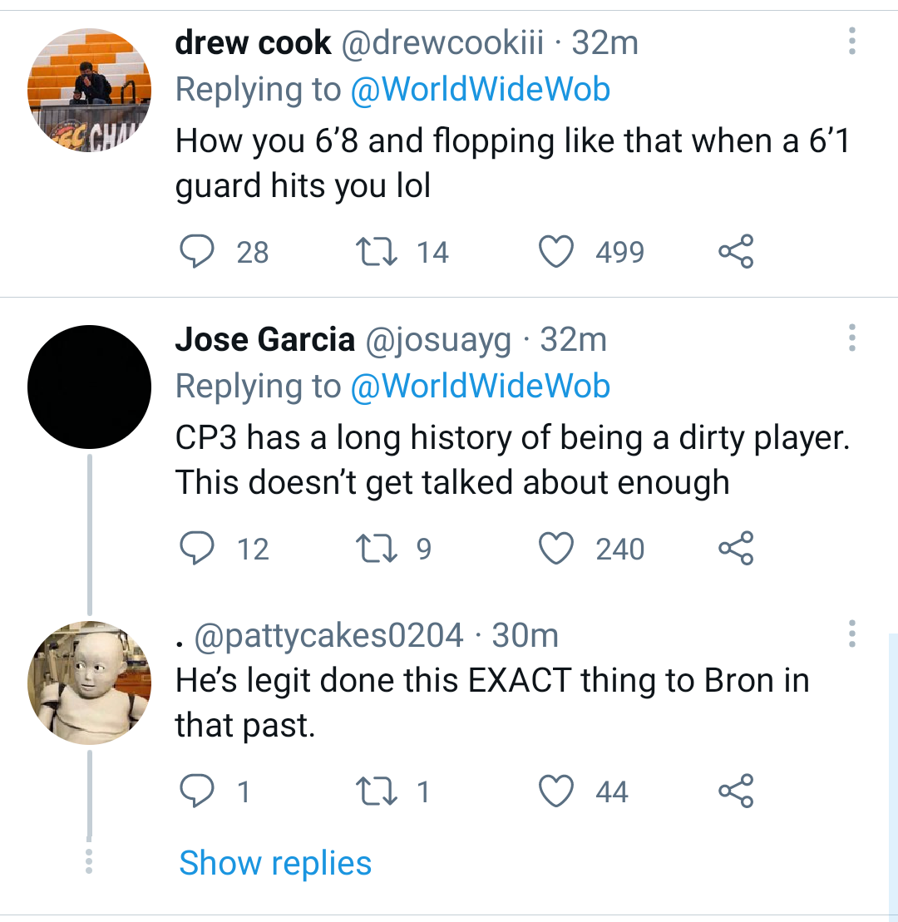Retweet Jose Garcia's CP3 tweet

click(367, 550)
